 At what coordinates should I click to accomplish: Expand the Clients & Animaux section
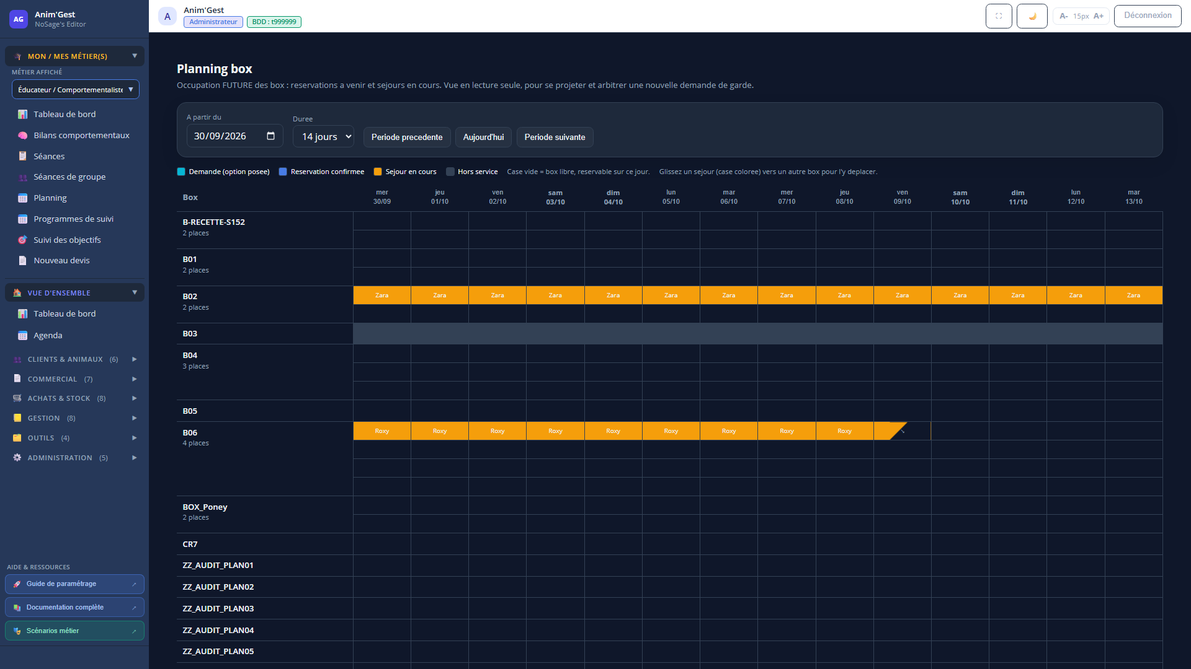pyautogui.click(x=74, y=359)
